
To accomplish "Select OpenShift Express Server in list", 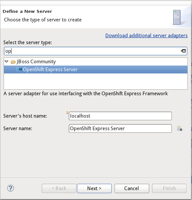I will tap(96, 70).
